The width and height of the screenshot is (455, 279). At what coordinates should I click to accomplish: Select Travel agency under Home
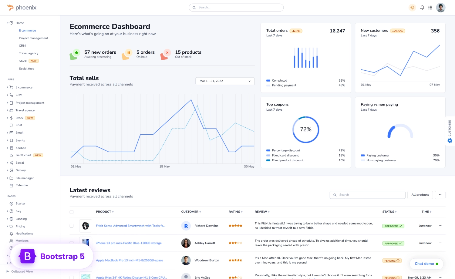[x=29, y=53]
